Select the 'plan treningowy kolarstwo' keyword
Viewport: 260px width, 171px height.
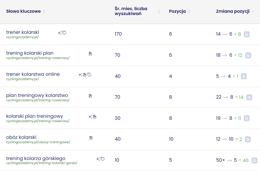click(x=37, y=95)
